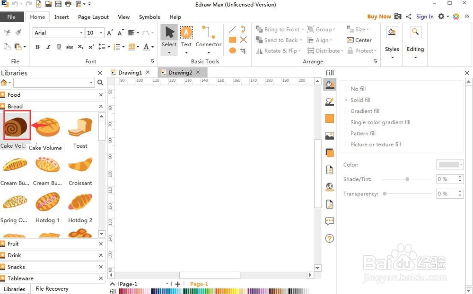Switch to the Insert ribbon tab
The image size is (473, 294).
point(61,17)
